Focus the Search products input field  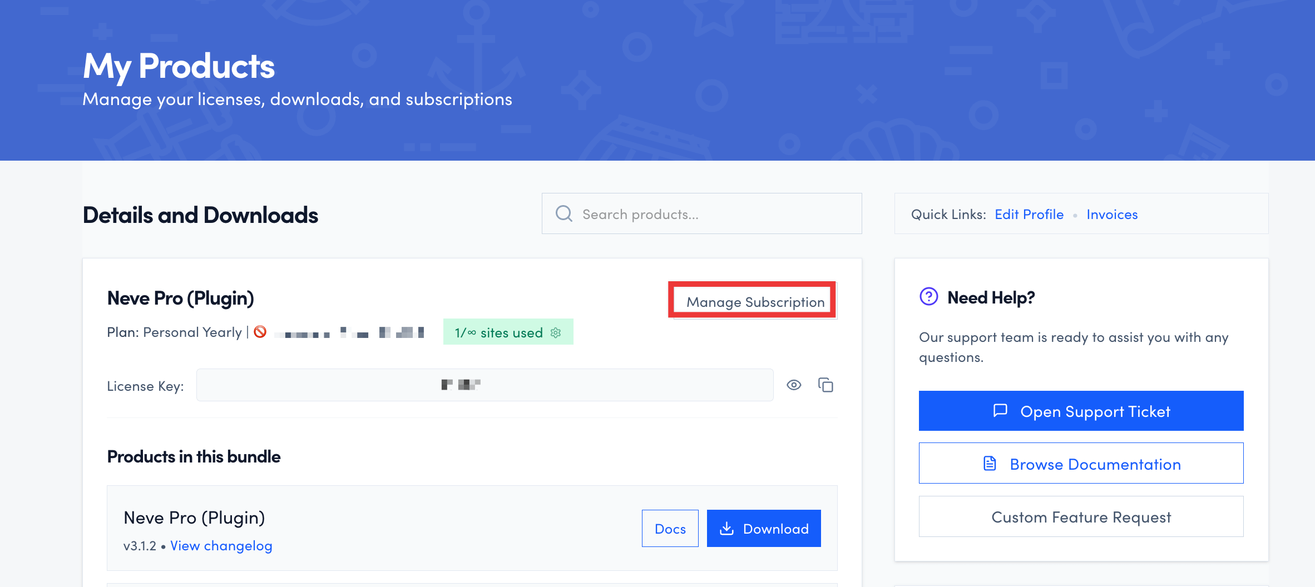[x=712, y=214]
